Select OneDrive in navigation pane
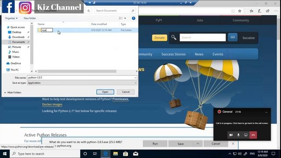The image size is (281, 158). point(16,63)
